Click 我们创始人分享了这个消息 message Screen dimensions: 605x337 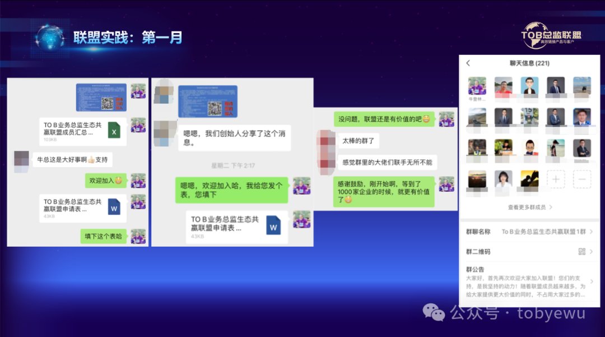pos(234,138)
